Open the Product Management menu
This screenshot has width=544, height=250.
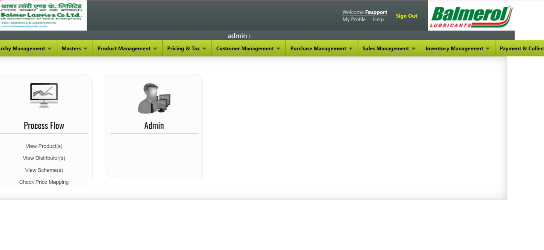127,49
